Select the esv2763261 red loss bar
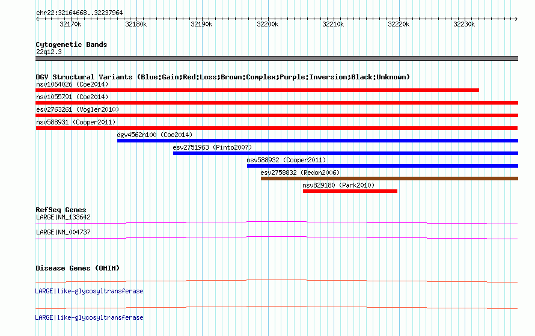The height and width of the screenshot is (336, 535). coord(277,115)
